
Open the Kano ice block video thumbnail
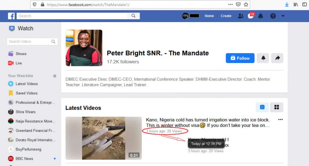tap(104, 138)
